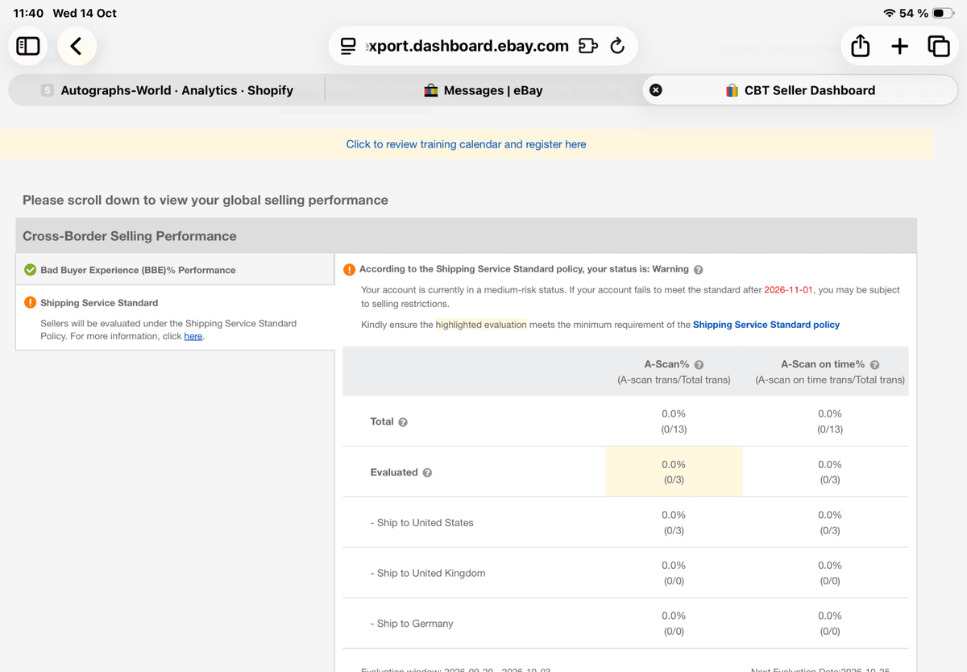Show the tab overview icon
Screen dimensions: 967x672
tap(939, 46)
